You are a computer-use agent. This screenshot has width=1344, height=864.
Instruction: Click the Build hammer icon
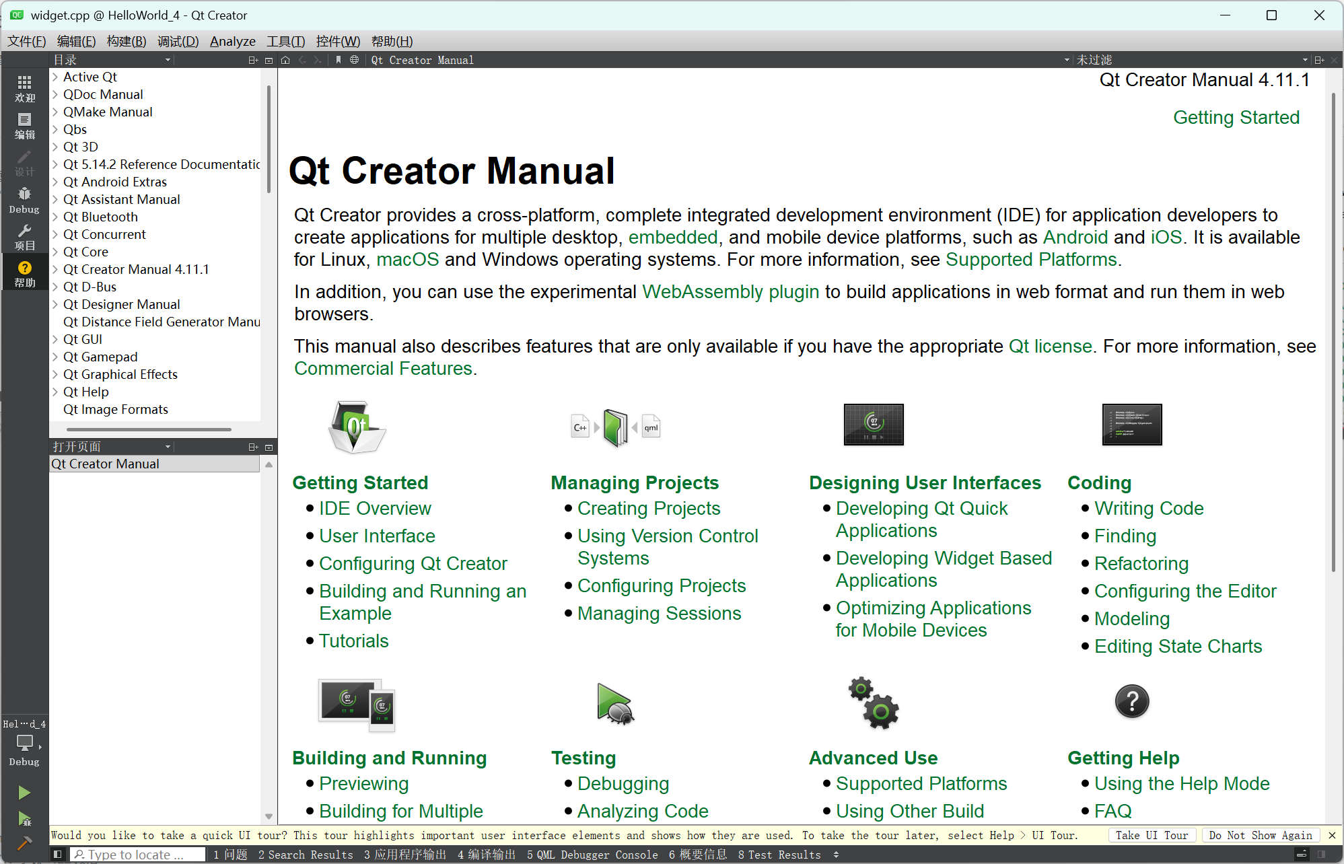coord(24,843)
